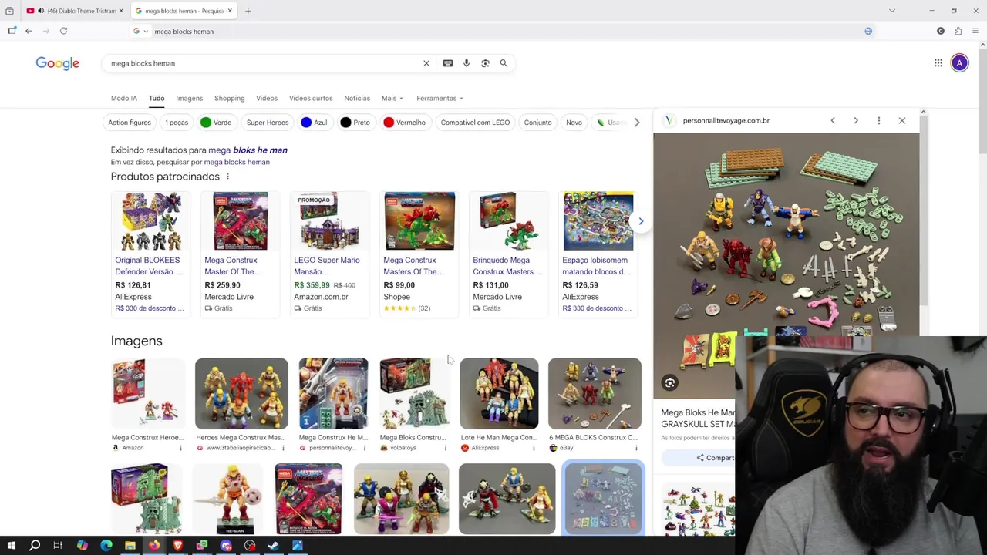Screen dimensions: 987x555
Task: Open a new browser tab
Action: (x=248, y=11)
